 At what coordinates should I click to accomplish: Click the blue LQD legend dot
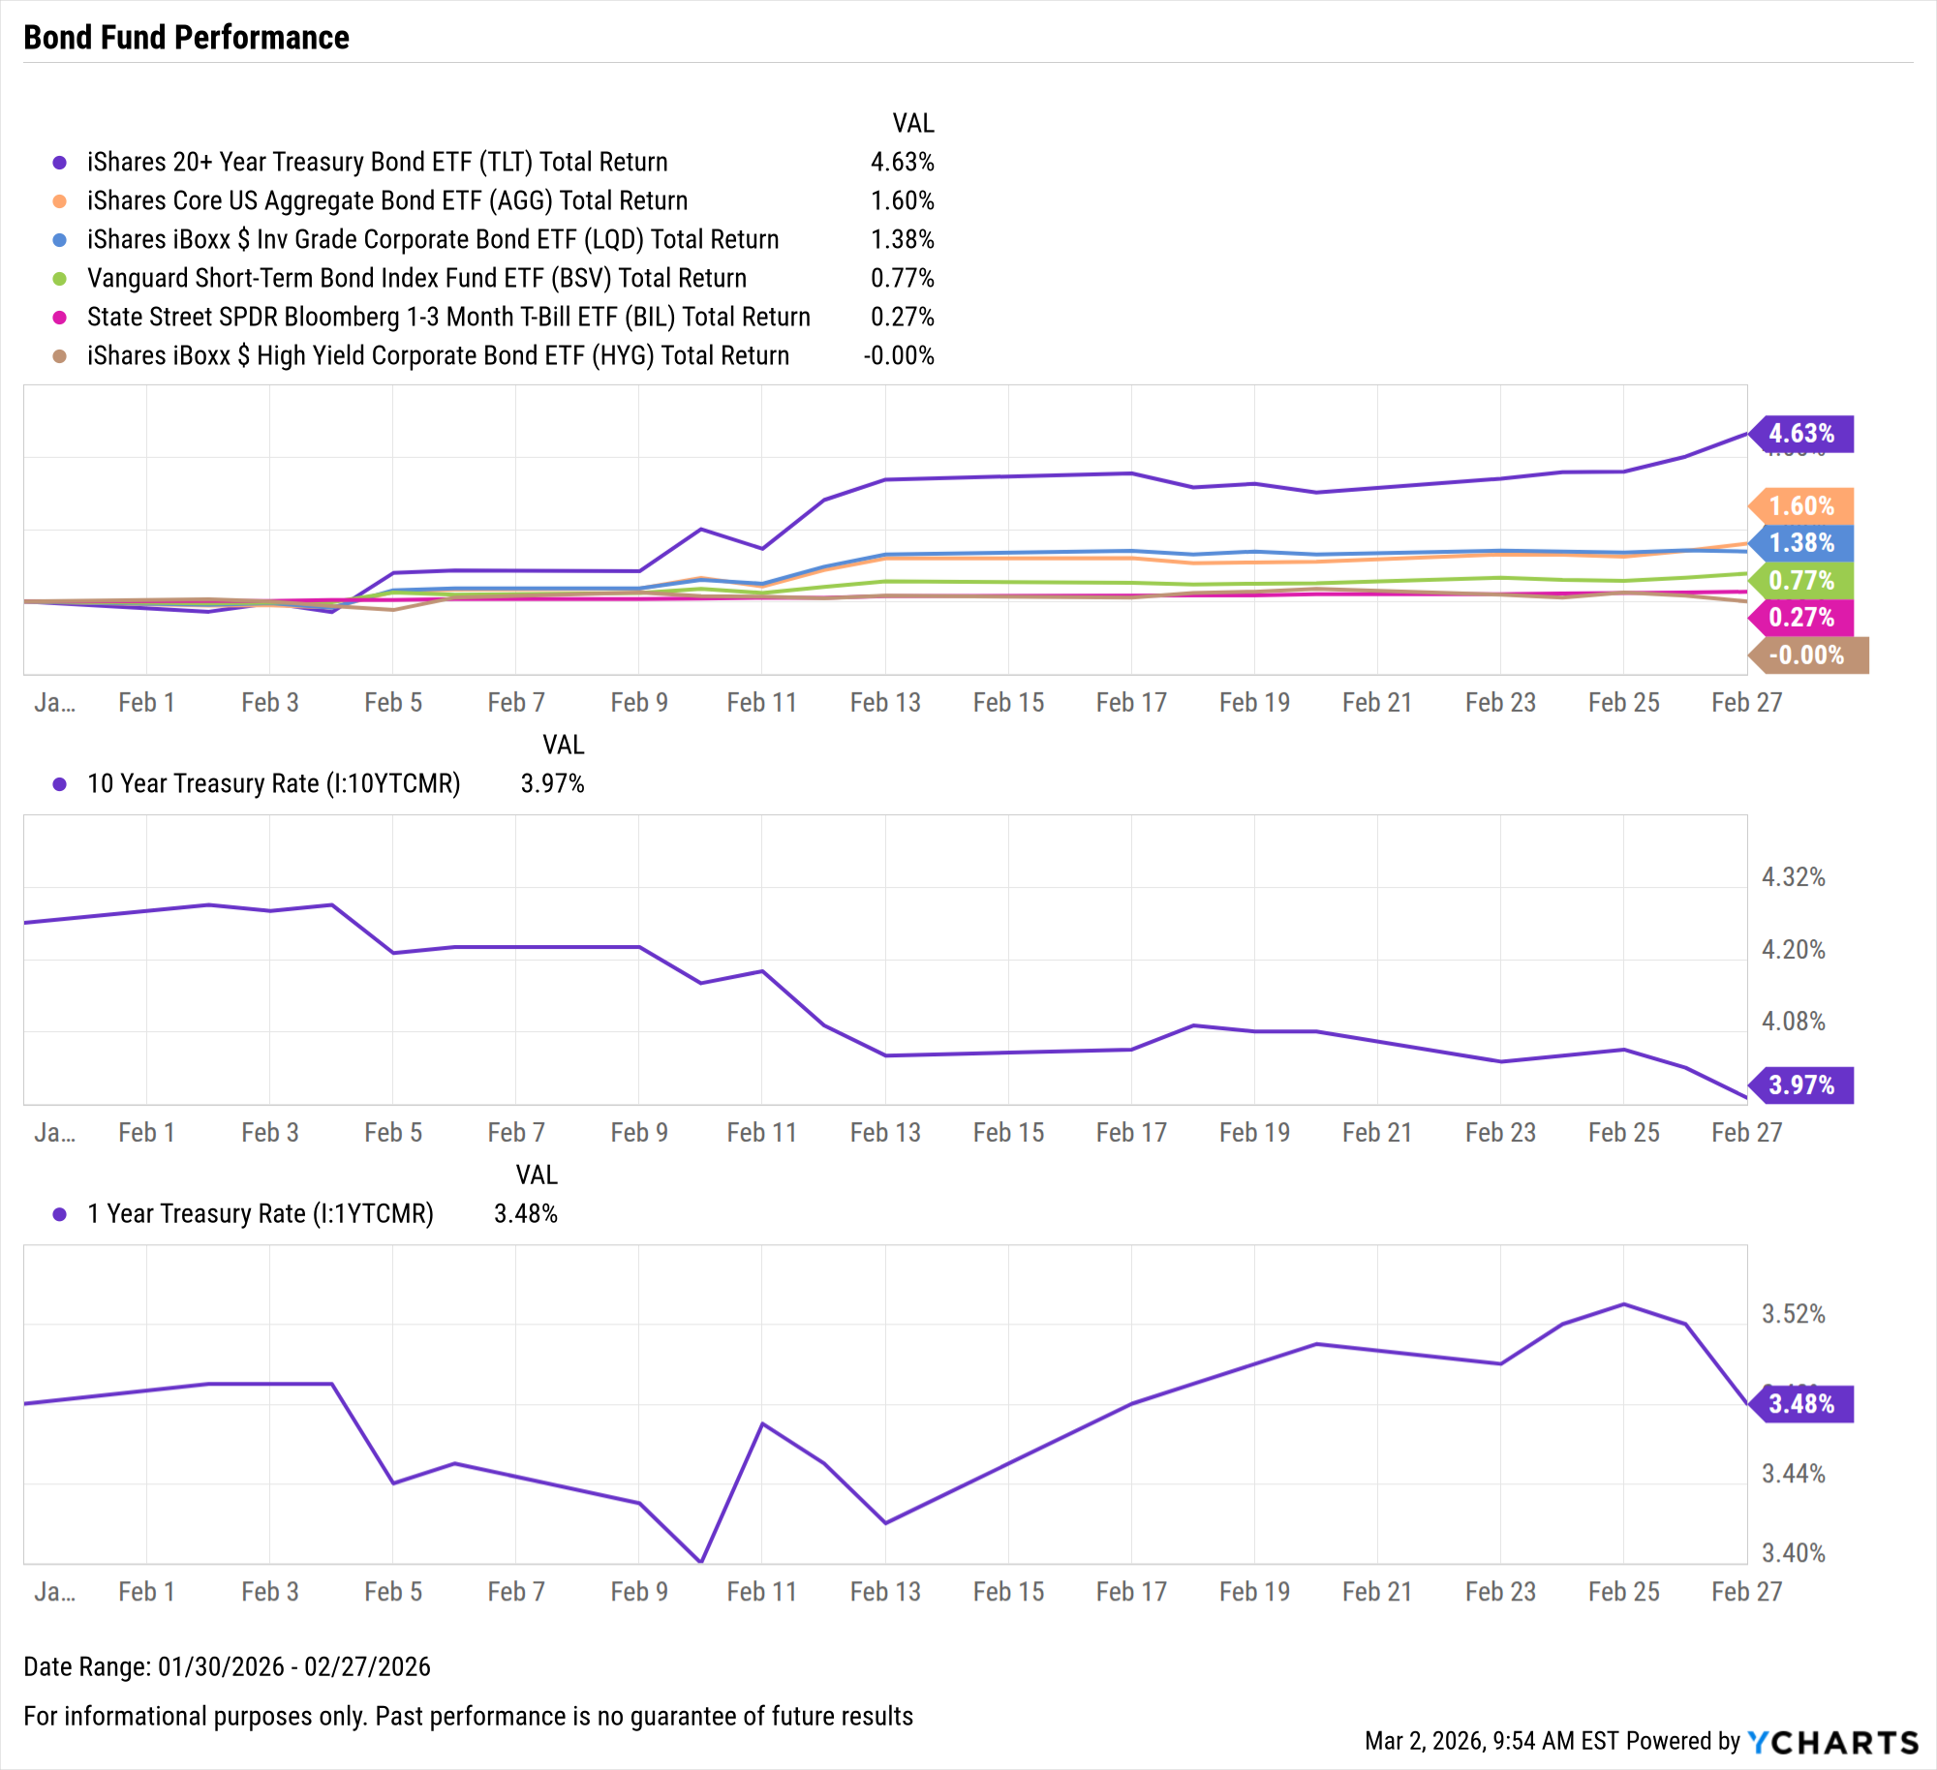click(x=60, y=240)
